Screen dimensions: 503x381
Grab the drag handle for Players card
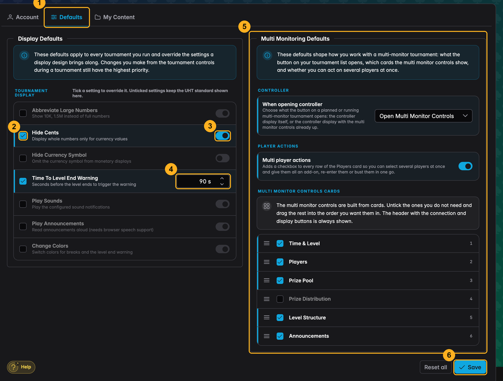point(267,262)
